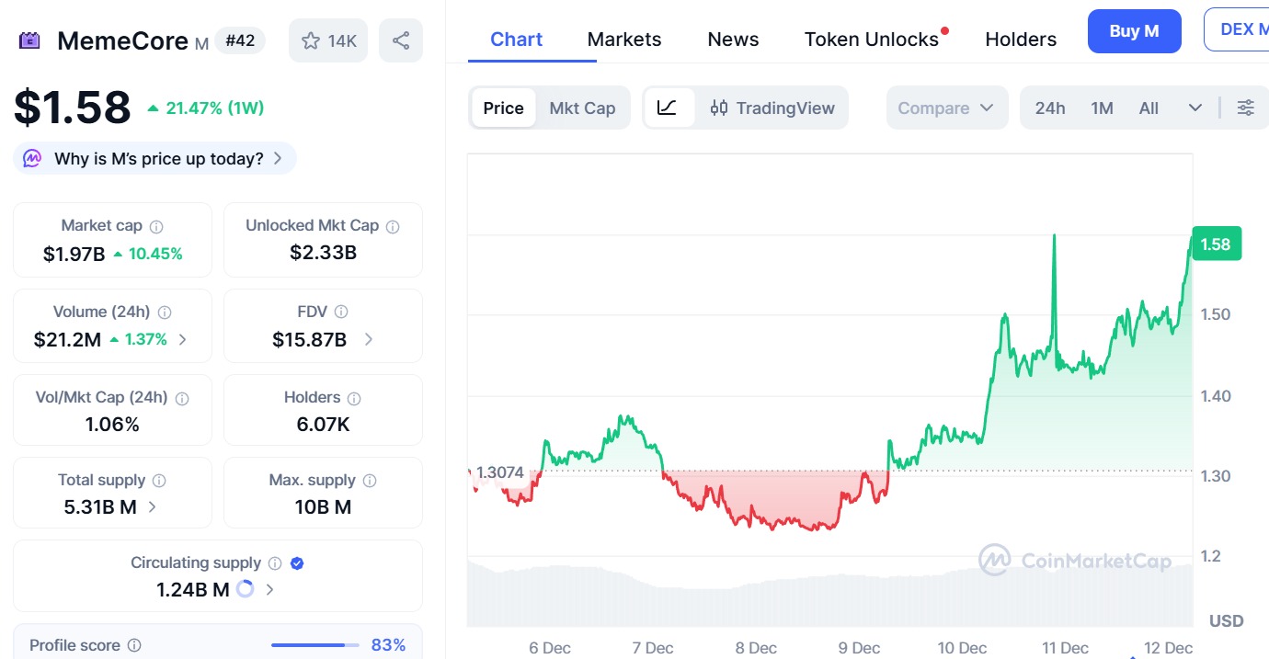
Task: Expand the Total supply details arrow
Action: coord(152,506)
